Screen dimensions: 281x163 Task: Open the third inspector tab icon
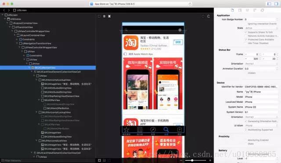pos(247,10)
